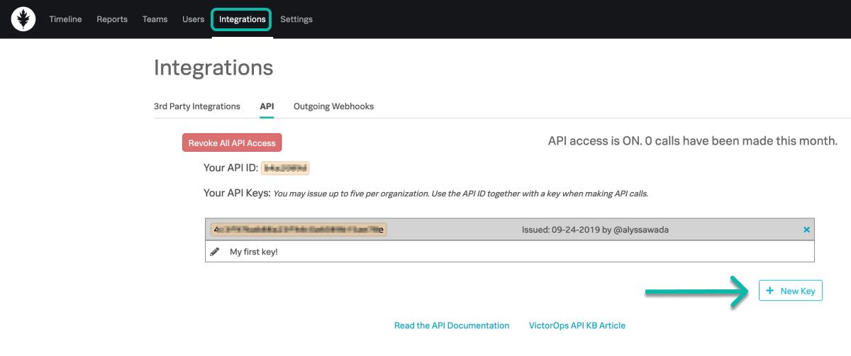Open the Timeline page
Image resolution: width=851 pixels, height=356 pixels.
tap(65, 19)
